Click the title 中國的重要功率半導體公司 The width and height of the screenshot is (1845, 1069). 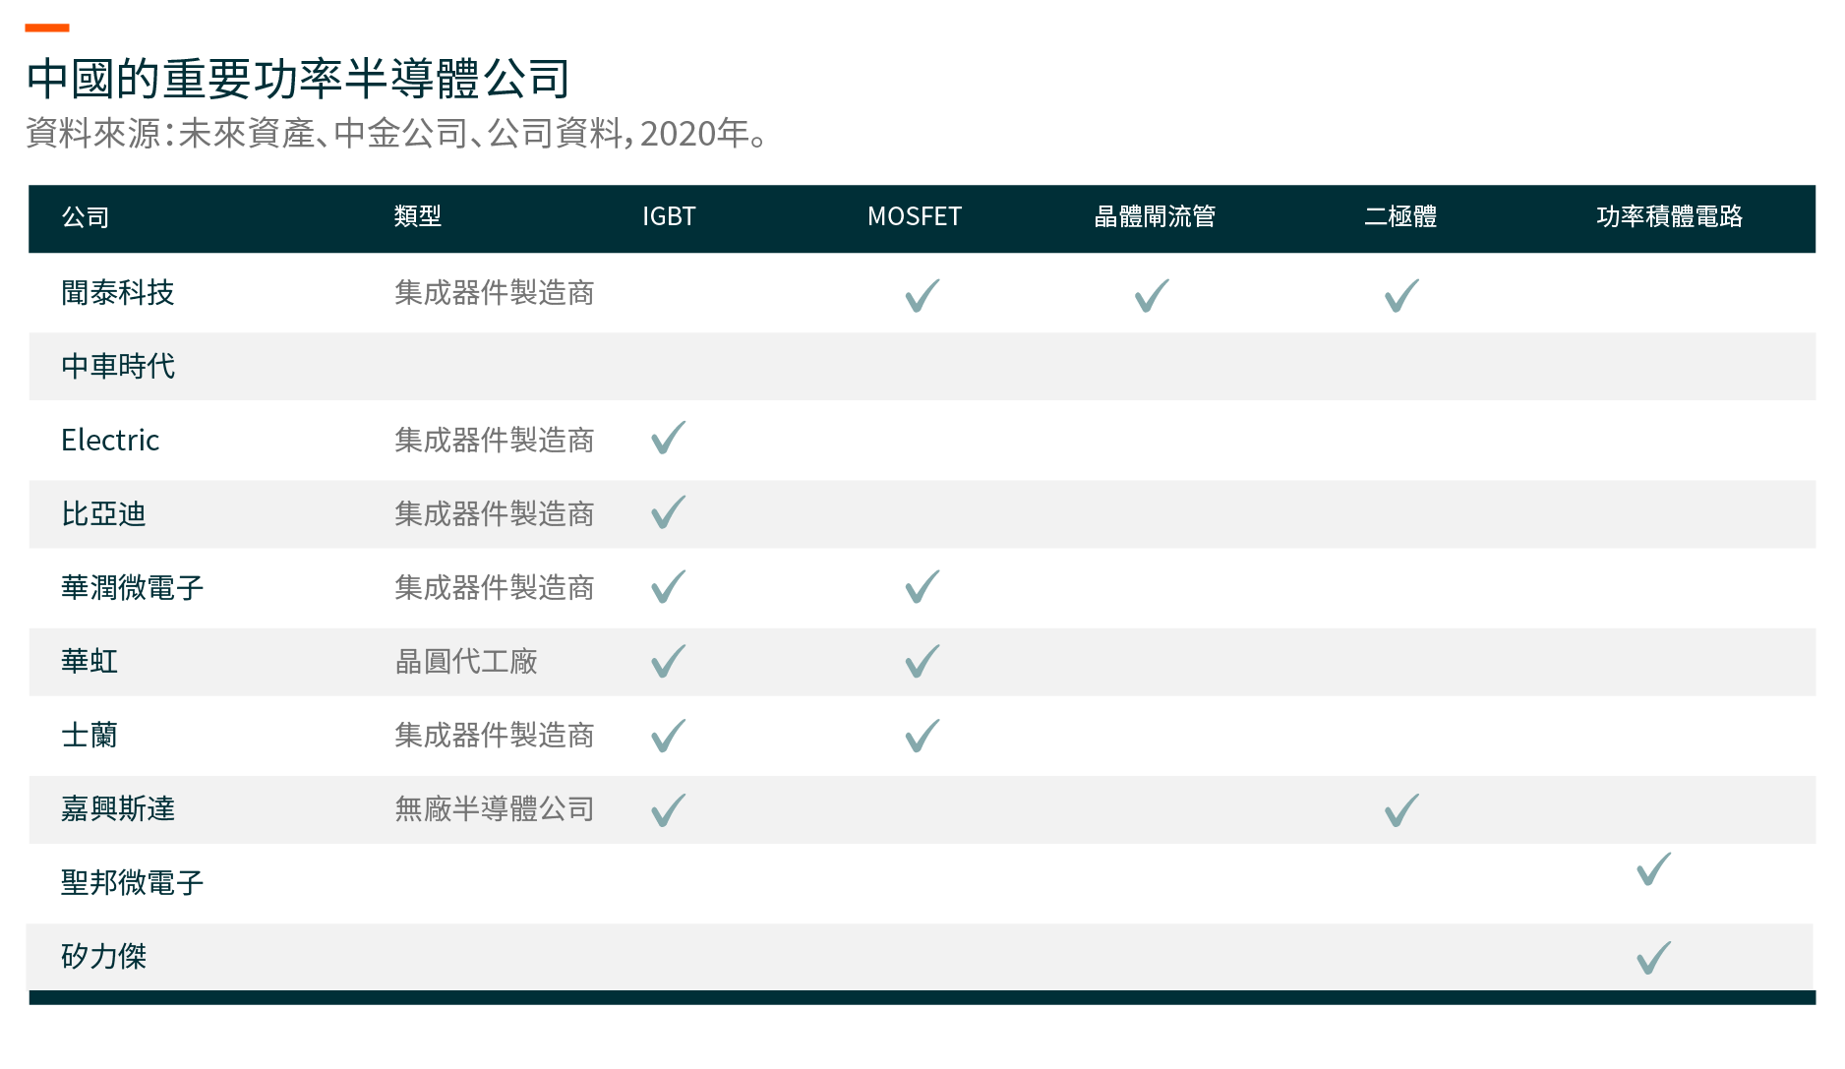[298, 79]
